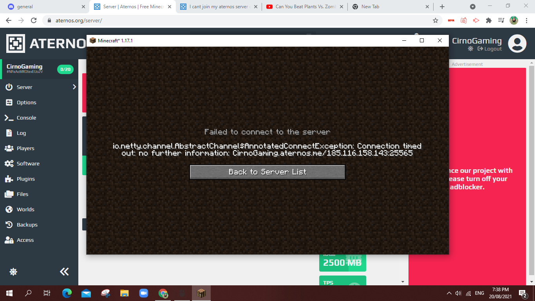Open a new browser tab
The image size is (535, 301).
tap(442, 7)
